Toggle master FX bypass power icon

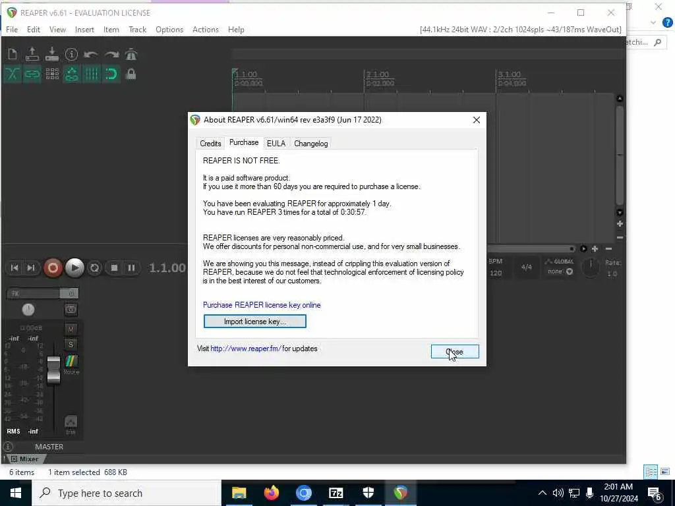[71, 293]
